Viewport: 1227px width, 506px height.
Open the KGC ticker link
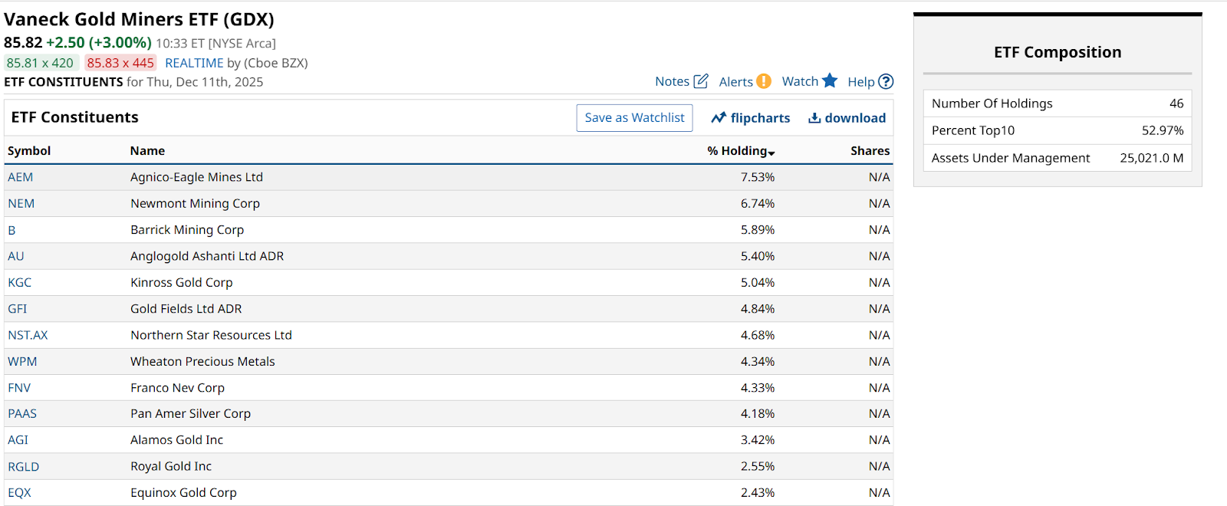pyautogui.click(x=20, y=282)
